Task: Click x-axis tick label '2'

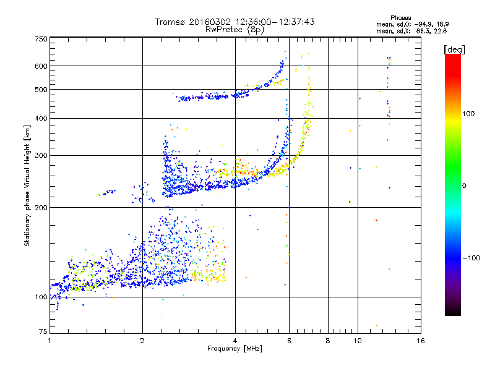Action: (142, 341)
